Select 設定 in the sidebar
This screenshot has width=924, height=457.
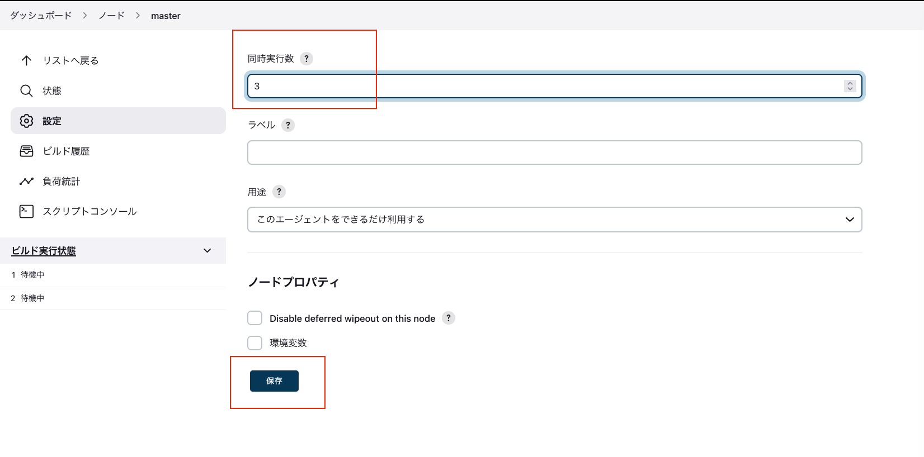pyautogui.click(x=118, y=121)
